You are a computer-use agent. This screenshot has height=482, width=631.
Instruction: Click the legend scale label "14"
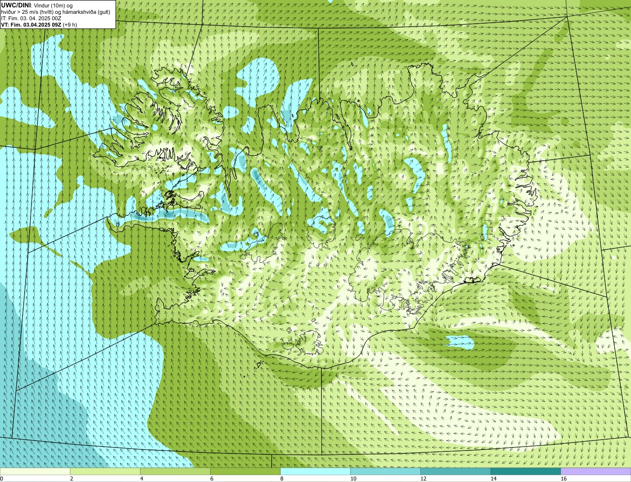[x=493, y=479]
